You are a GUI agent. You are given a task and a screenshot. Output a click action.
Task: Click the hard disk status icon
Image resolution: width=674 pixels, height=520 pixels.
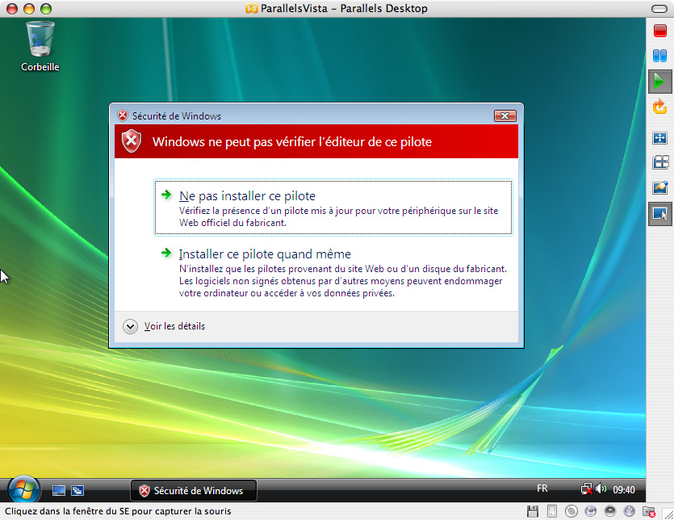pyautogui.click(x=552, y=511)
